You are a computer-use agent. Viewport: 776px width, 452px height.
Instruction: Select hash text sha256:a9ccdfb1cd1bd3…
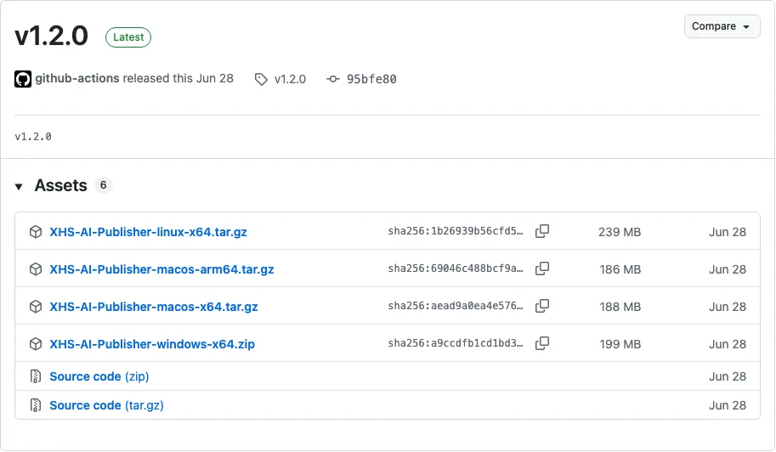(x=456, y=343)
